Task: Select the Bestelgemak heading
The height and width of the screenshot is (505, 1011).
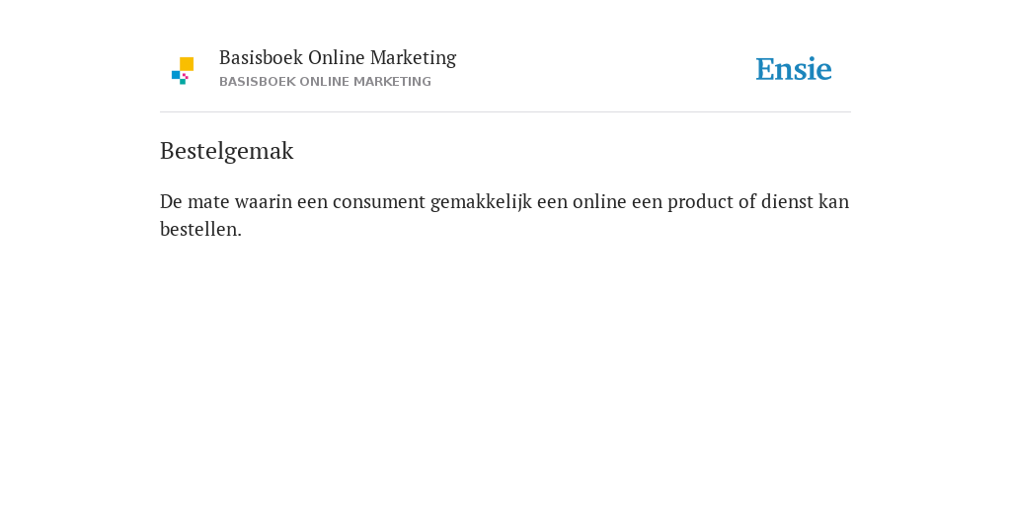Action: (226, 151)
